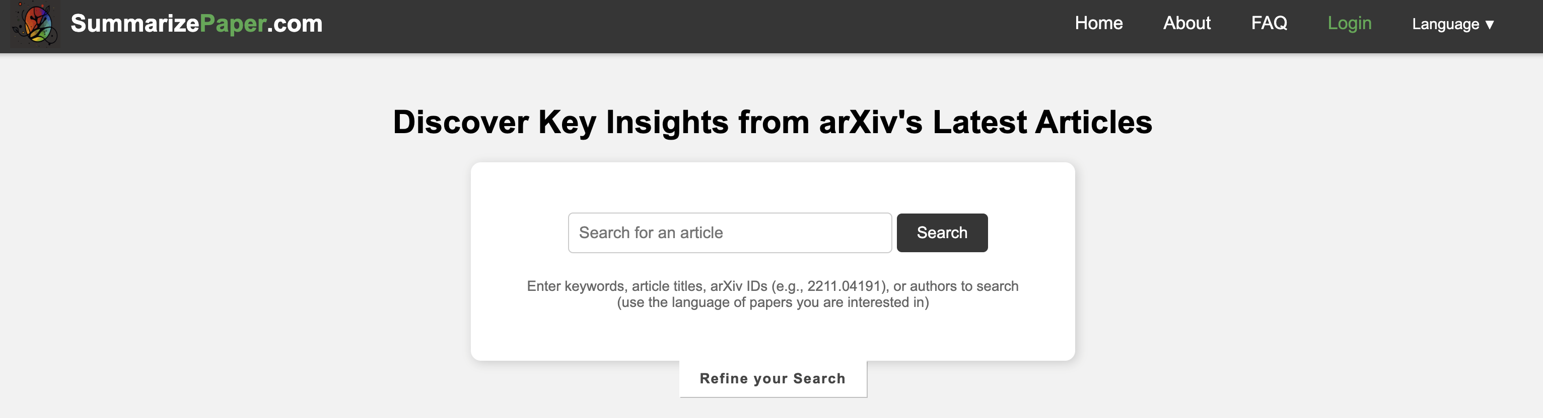This screenshot has width=1543, height=418.
Task: Click the '.com' part of the site title
Action: (295, 24)
